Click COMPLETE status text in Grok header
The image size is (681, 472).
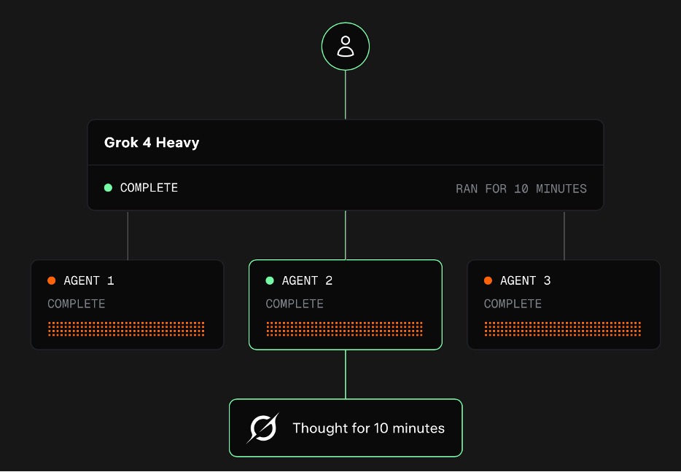[149, 188]
